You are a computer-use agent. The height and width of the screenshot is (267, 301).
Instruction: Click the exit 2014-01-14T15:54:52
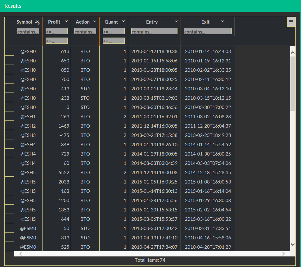[208, 144]
